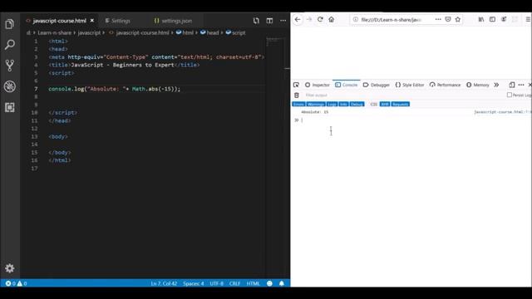532x299 pixels.
Task: Click the browser address bar URL
Action: point(391,20)
